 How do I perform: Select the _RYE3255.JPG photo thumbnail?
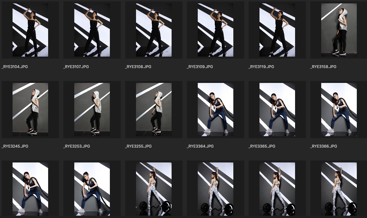pos(154,110)
